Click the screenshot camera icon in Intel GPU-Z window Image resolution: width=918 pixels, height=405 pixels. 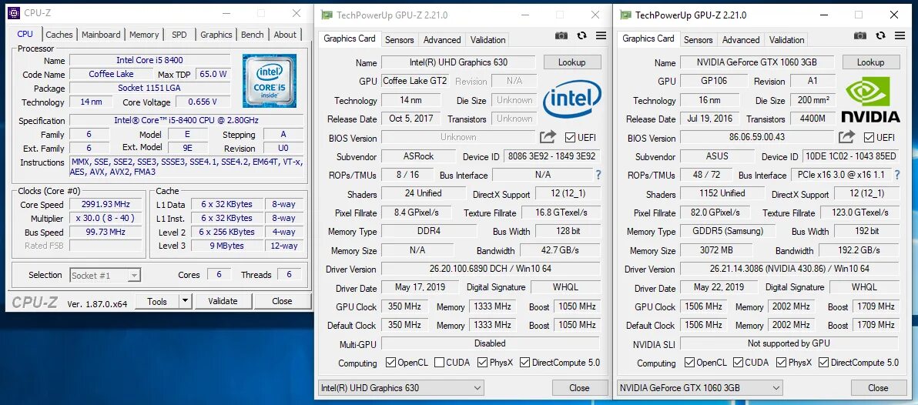coord(561,35)
